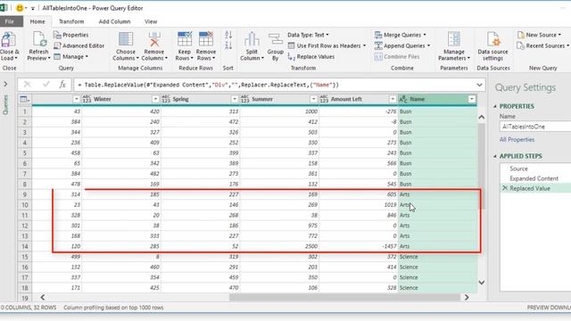571x321 pixels.
Task: Click the Refresh Preview icon
Action: [39, 39]
